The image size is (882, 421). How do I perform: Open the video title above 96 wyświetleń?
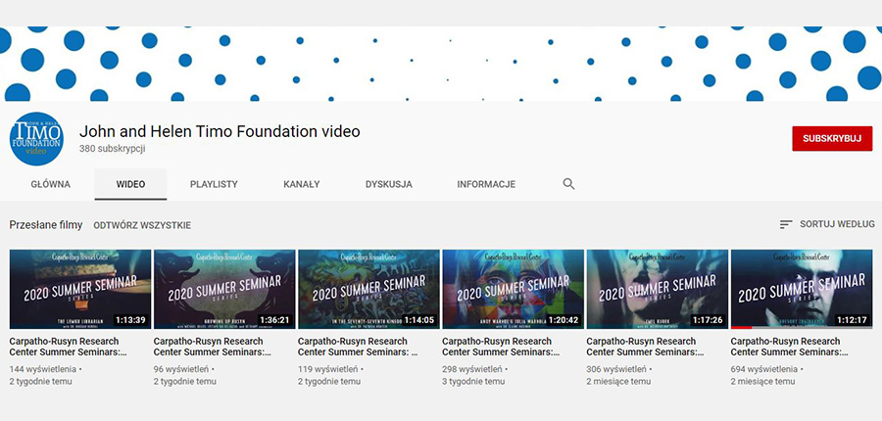pyautogui.click(x=212, y=347)
